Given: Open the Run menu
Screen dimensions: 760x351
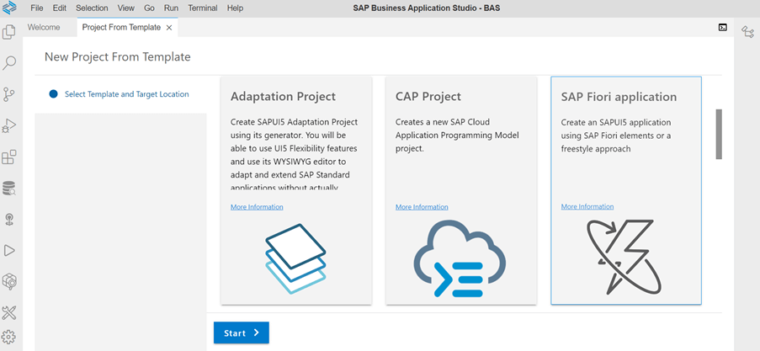Looking at the screenshot, I should point(171,8).
